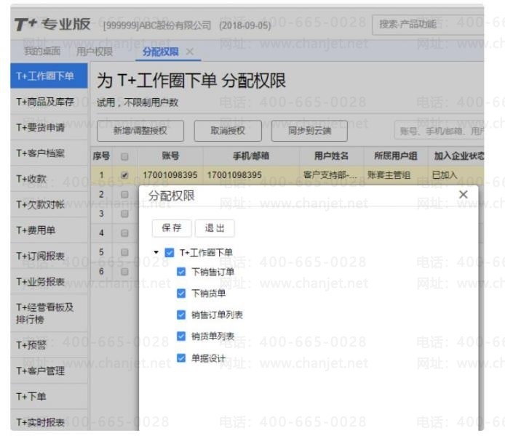Switch to the 用户权限 tab
Viewport: 505px width, 436px height.
(95, 51)
